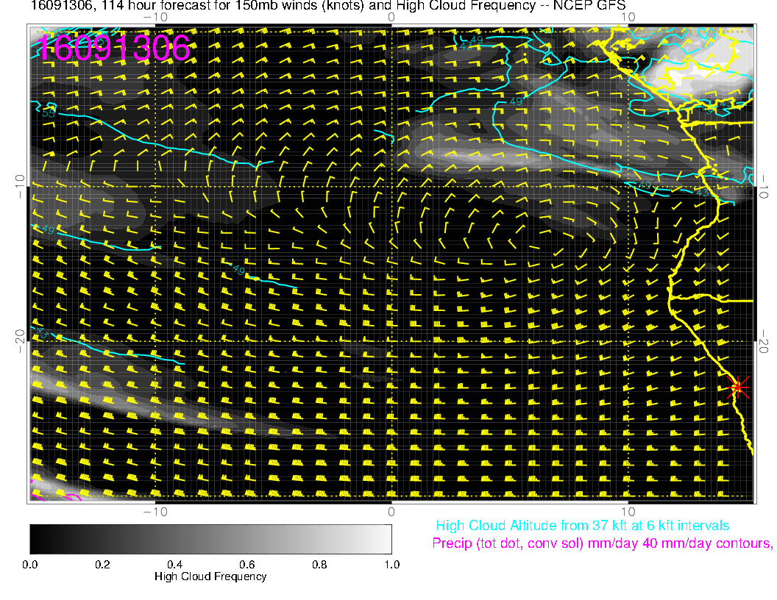
Task: Click the cyan High Cloud Altitude legend text
Action: click(582, 526)
